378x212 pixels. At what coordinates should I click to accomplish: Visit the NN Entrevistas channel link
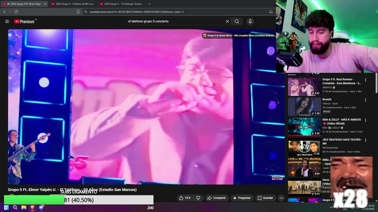(x=330, y=148)
